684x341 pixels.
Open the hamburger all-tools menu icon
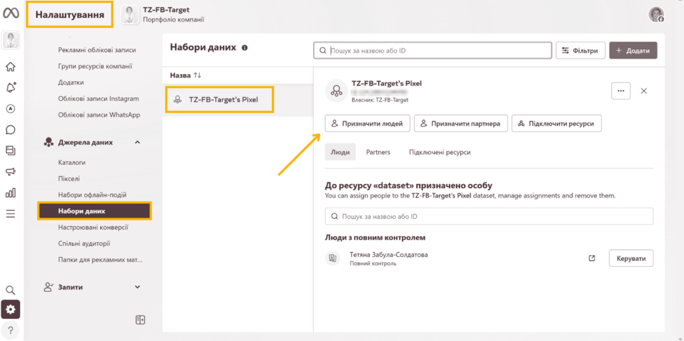coord(11,214)
